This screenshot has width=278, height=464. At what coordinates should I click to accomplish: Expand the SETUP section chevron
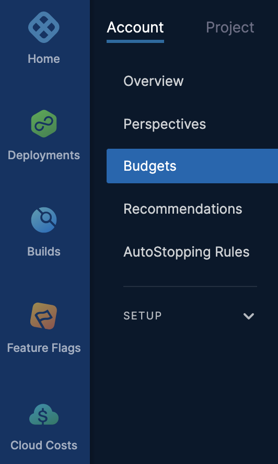[x=249, y=316]
